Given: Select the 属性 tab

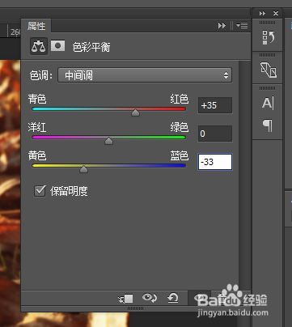Looking at the screenshot, I should [x=36, y=26].
